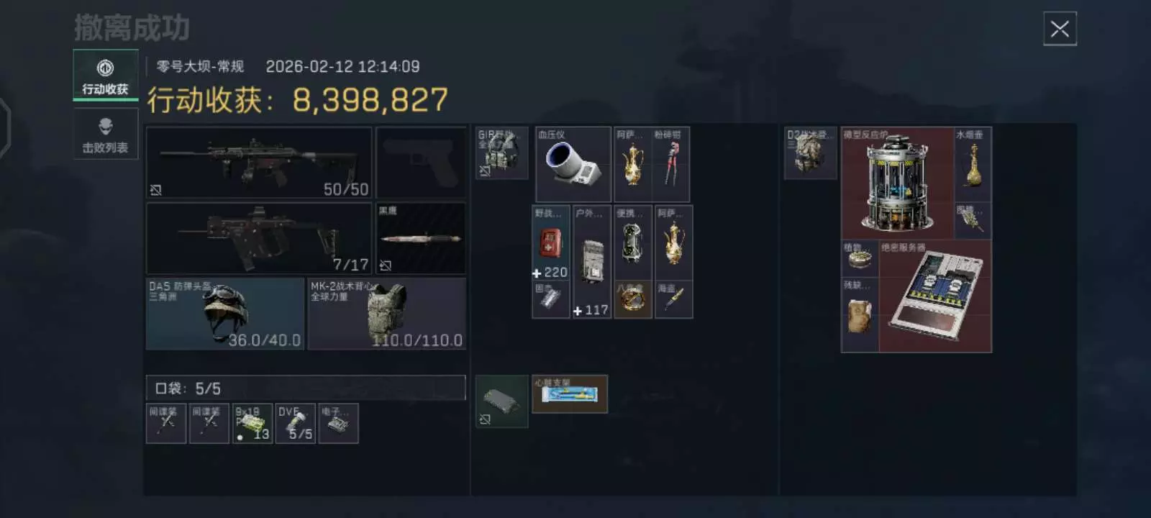The width and height of the screenshot is (1151, 518).
Task: Tap the 口袋 5/5 pocket bar
Action: (306, 388)
